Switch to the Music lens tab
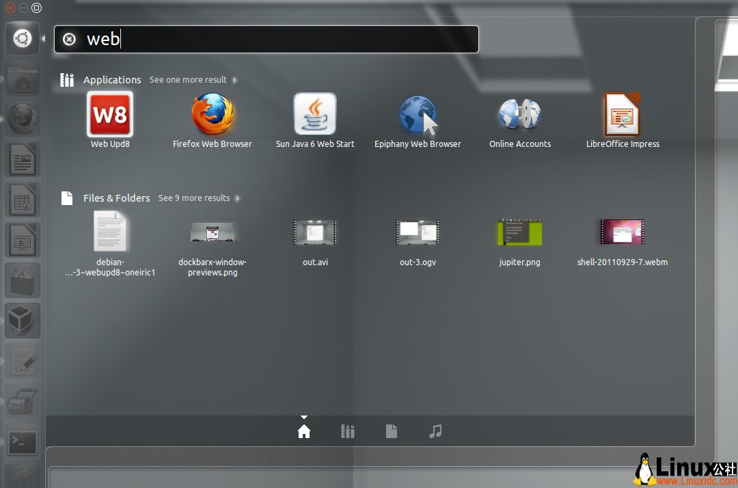Viewport: 738px width, 488px height. [x=435, y=431]
